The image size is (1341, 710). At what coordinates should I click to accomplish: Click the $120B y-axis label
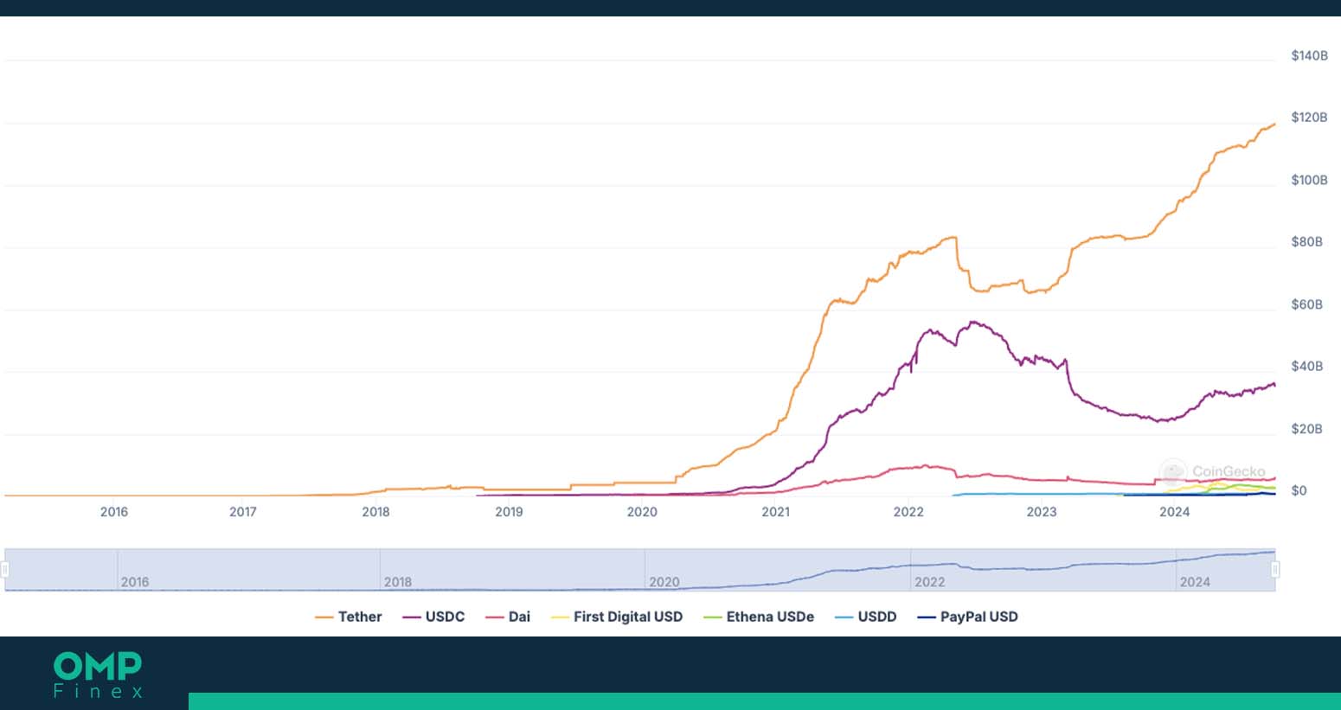click(1309, 118)
